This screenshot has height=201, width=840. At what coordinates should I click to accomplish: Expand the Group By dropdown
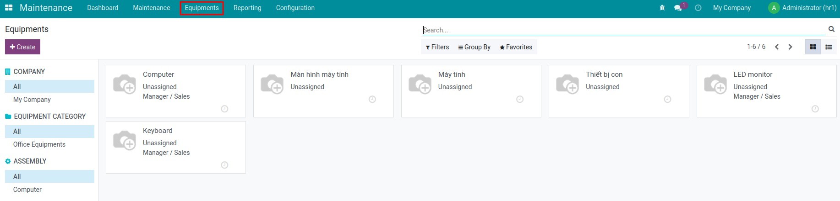click(474, 47)
